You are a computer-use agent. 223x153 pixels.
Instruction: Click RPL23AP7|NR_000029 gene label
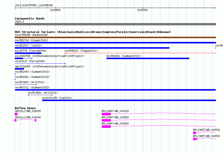[115, 111]
